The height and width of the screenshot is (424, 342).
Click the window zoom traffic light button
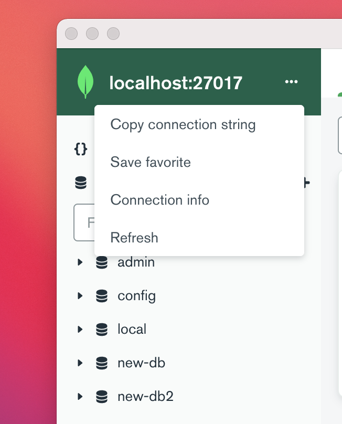113,34
